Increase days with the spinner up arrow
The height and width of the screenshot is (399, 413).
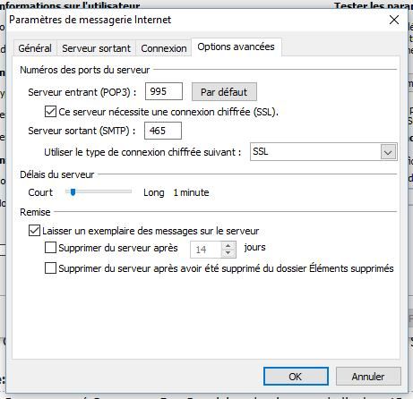(228, 246)
